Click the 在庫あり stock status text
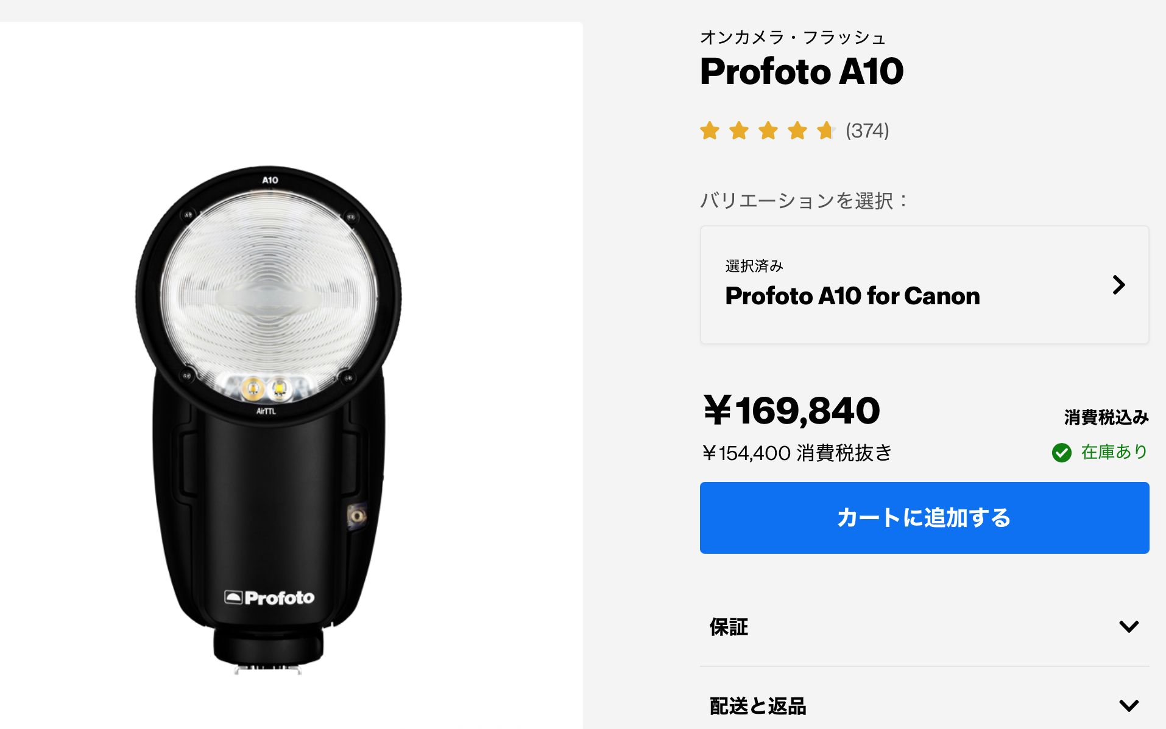The width and height of the screenshot is (1166, 729). 1114,452
